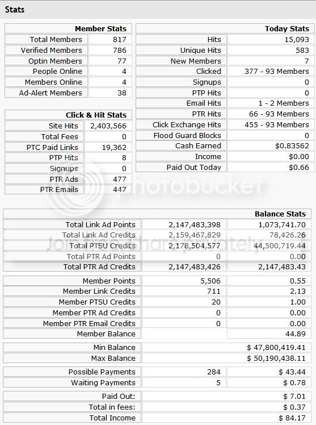Click the Paid Out Today value

tap(299, 167)
